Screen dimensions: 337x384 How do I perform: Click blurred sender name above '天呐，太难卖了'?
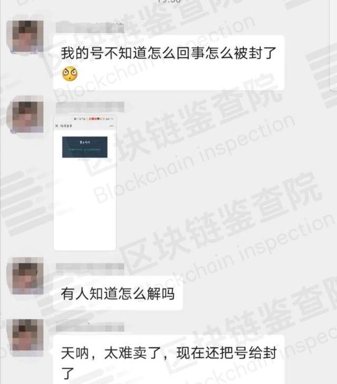click(x=90, y=328)
